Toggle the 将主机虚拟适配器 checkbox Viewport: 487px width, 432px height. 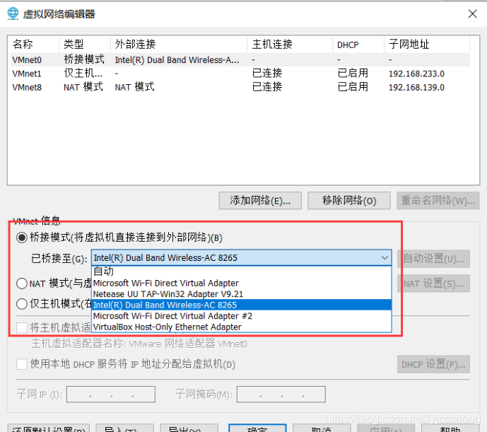tap(22, 327)
